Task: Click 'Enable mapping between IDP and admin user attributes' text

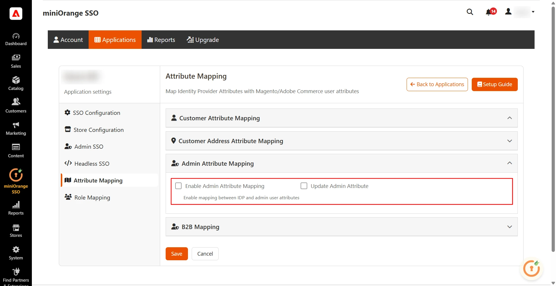Action: 241,198
